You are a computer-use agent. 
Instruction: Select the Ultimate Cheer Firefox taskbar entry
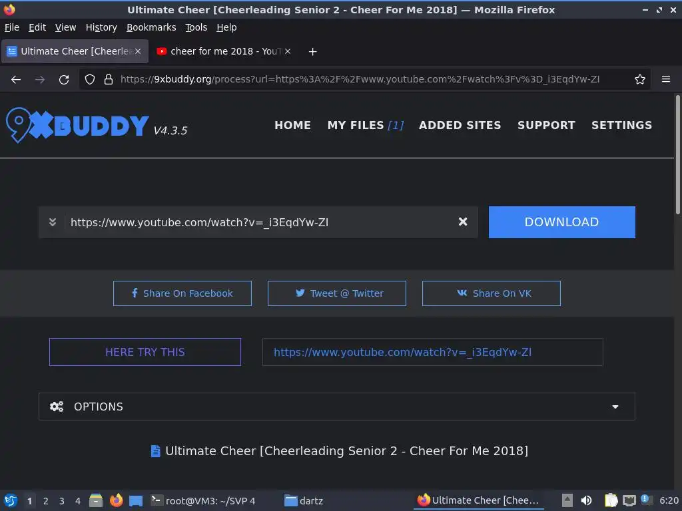tap(478, 500)
